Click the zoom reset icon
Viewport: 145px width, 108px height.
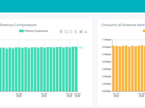(x=71, y=31)
